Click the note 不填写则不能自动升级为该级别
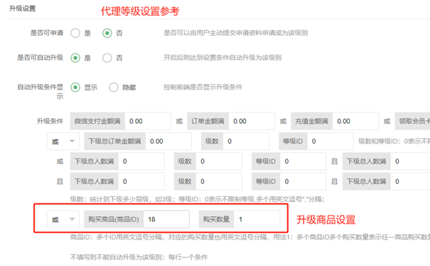The width and height of the screenshot is (430, 266). [x=139, y=257]
